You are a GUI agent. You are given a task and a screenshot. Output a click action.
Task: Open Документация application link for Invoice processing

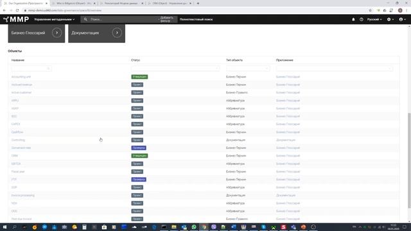click(x=286, y=195)
